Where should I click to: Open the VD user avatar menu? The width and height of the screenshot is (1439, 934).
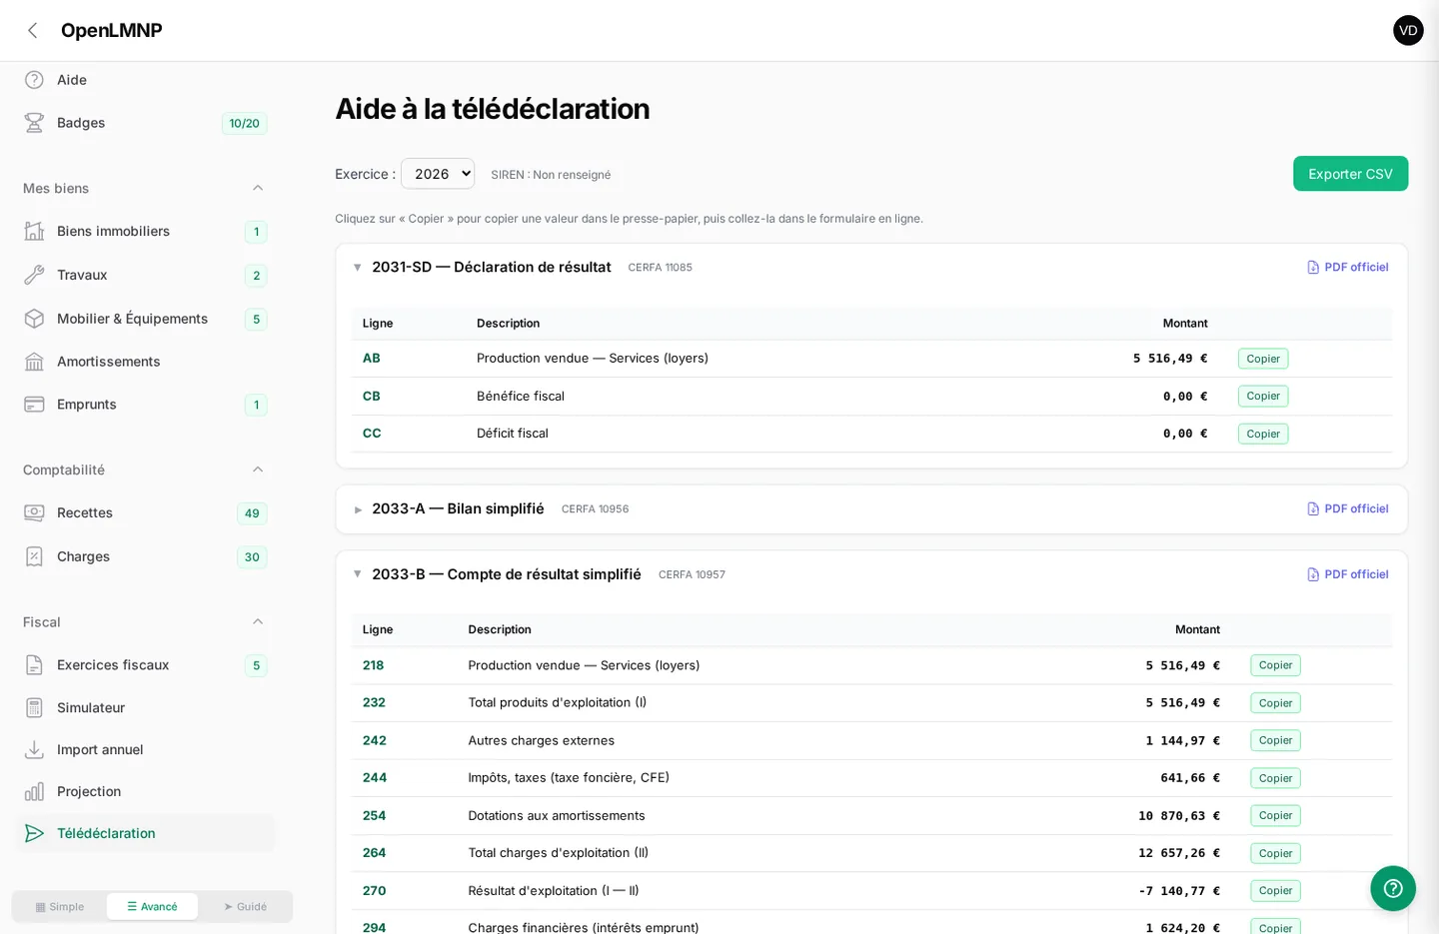1408,30
